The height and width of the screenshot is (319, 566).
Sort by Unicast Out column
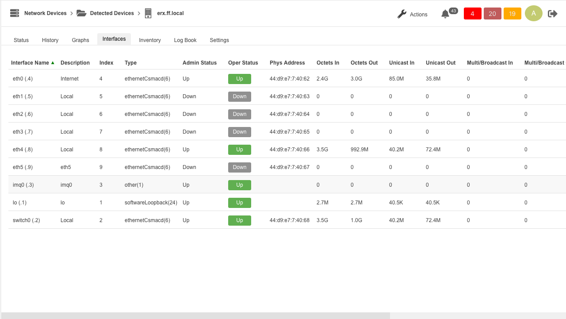click(x=440, y=63)
